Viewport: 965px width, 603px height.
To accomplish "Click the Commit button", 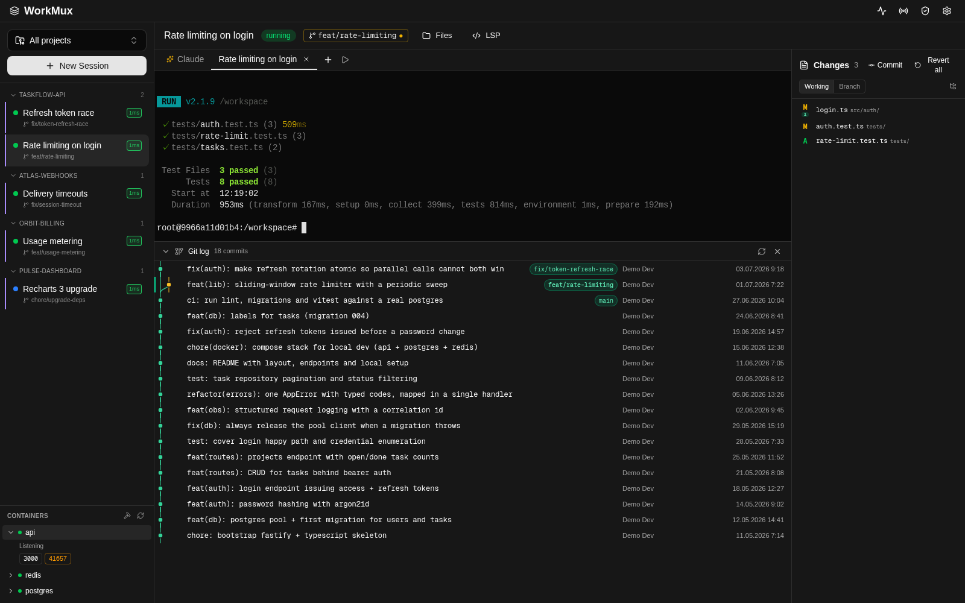I will (x=885, y=65).
